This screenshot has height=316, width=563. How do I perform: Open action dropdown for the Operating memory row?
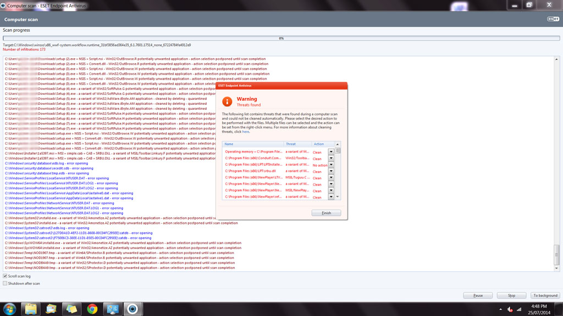(331, 152)
